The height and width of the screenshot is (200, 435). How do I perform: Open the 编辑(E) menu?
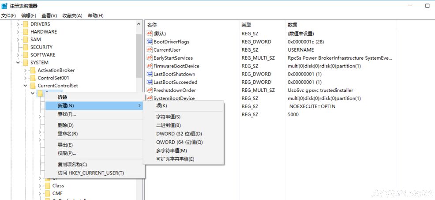pos(28,15)
